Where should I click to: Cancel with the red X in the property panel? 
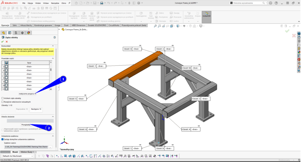[x=6, y=42]
